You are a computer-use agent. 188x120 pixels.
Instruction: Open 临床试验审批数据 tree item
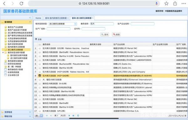point(15,44)
